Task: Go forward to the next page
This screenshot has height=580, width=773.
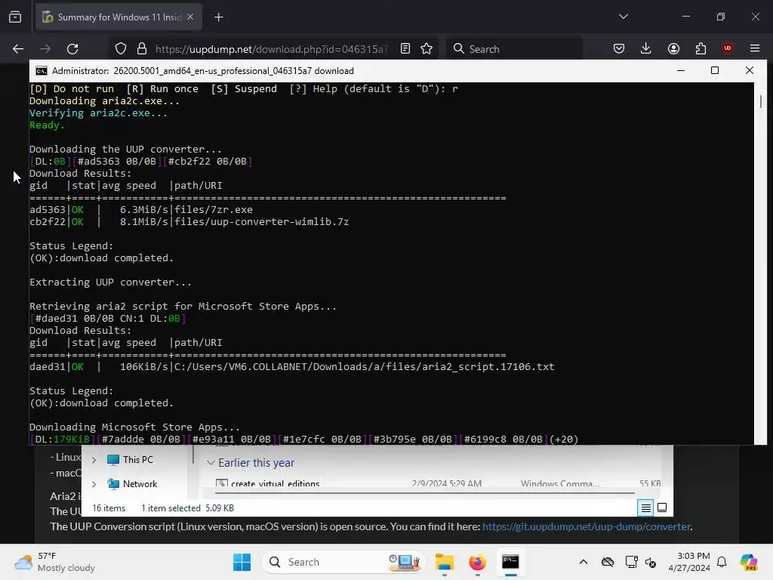Action: [45, 49]
